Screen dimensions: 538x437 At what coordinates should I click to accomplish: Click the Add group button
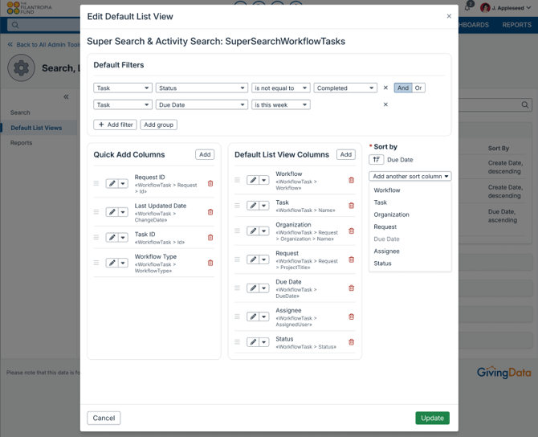click(158, 125)
